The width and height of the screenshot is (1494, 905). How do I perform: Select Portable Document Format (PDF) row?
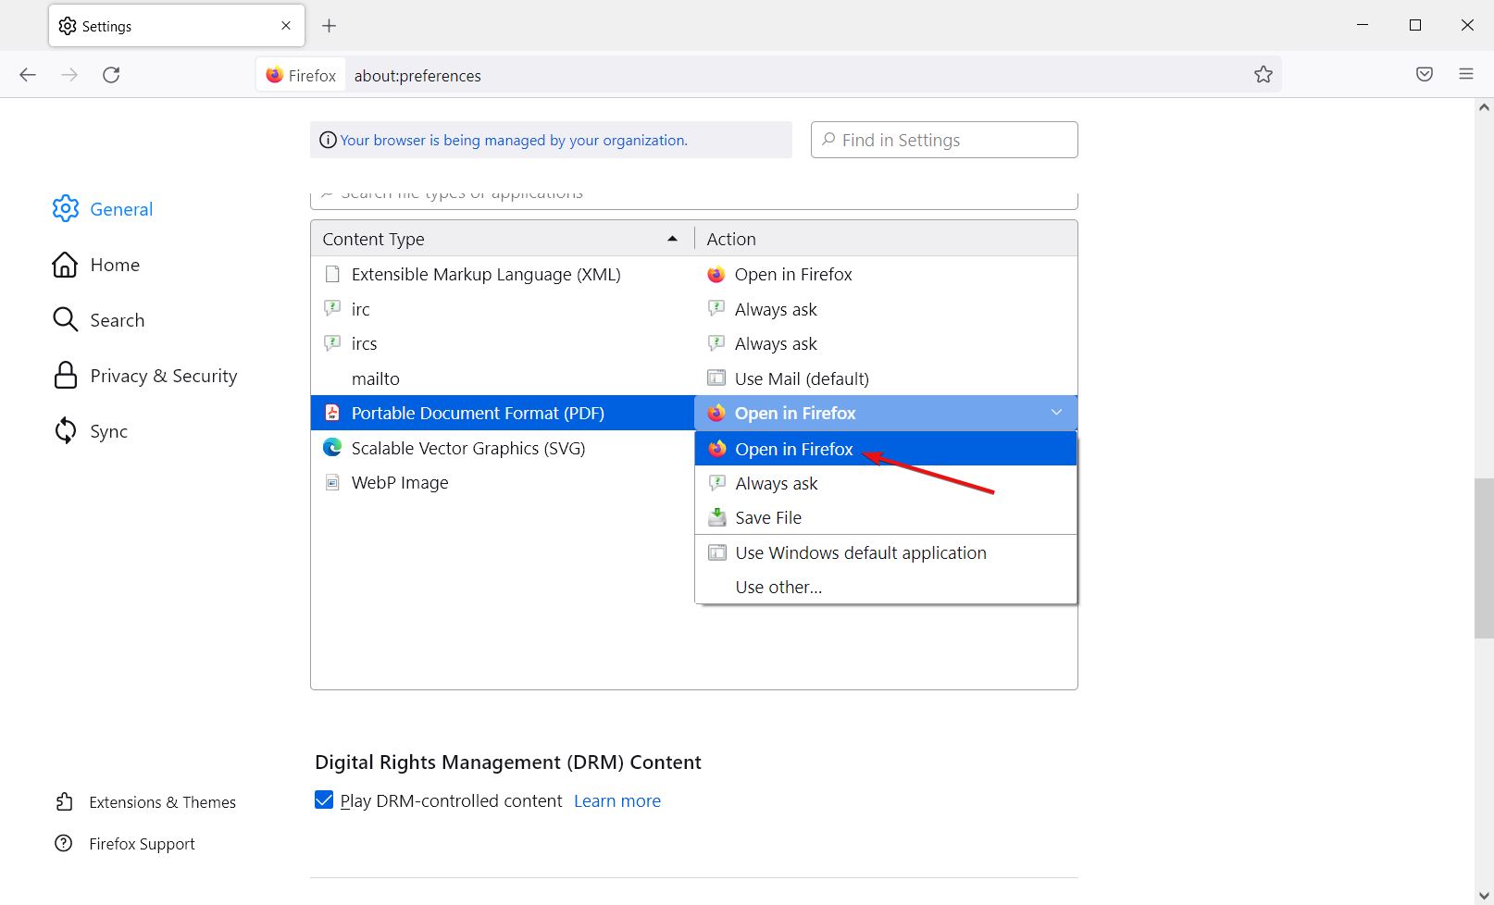(x=503, y=413)
